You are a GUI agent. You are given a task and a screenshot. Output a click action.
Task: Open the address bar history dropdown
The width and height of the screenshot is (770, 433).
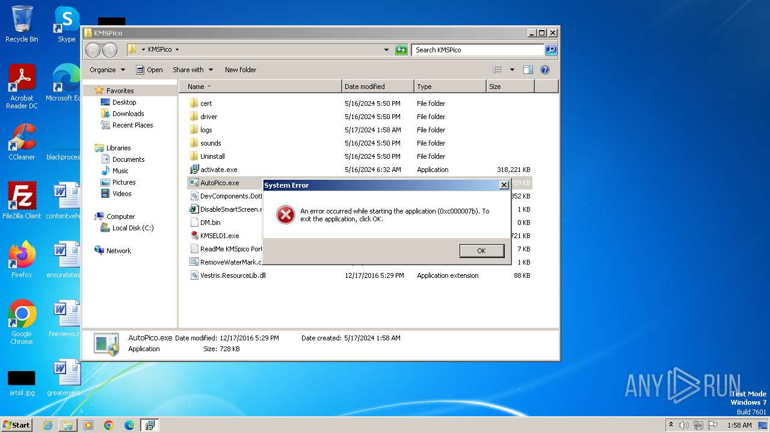[386, 50]
